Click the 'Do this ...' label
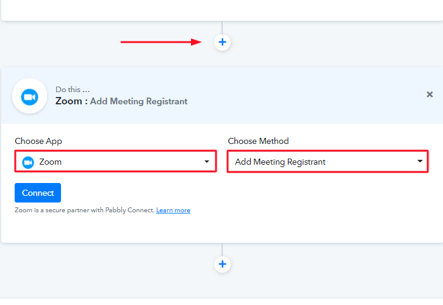 click(x=73, y=90)
